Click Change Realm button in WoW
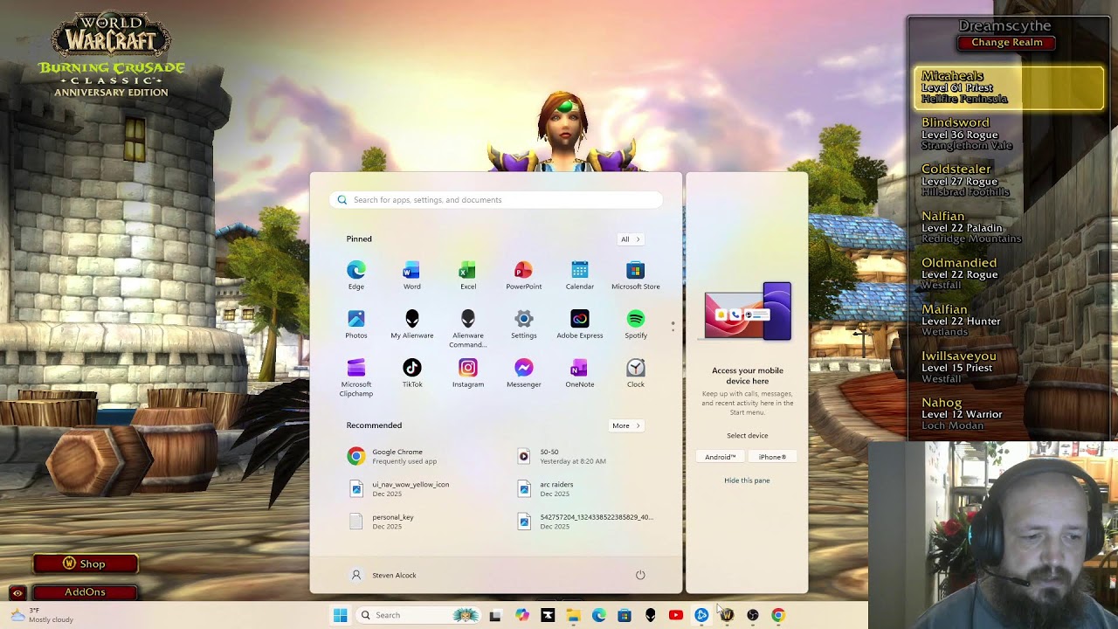The height and width of the screenshot is (629, 1118). 1006,42
